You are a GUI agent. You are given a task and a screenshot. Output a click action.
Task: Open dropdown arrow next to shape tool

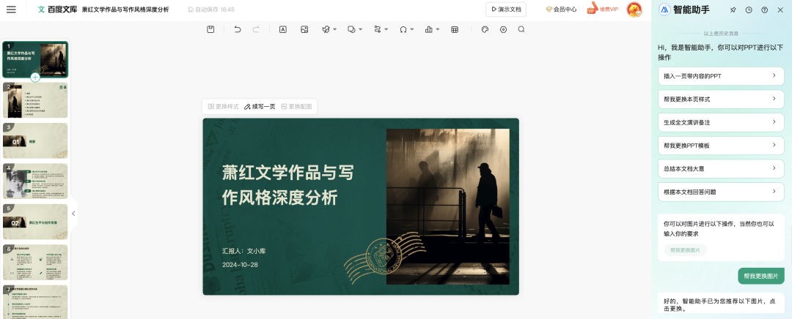coord(361,30)
